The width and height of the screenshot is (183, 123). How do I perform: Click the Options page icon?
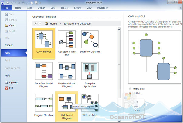coord(6,83)
